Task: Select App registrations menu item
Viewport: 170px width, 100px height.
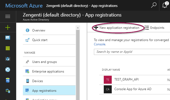Action: [49, 90]
